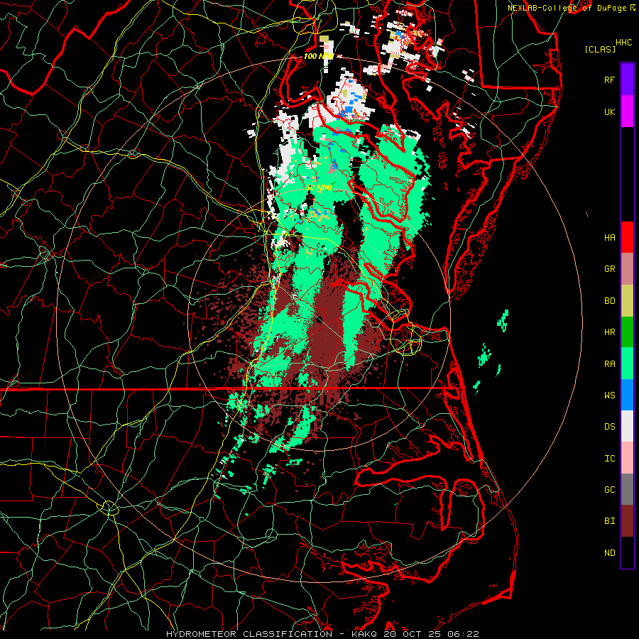639x639 pixels.
Task: Pick the RA bright green legend swatch
Action: [x=627, y=364]
